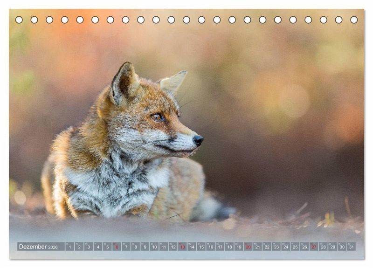Screen dimensions: 373x268
Task: Click day 24 in the date row
Action: (x=285, y=247)
